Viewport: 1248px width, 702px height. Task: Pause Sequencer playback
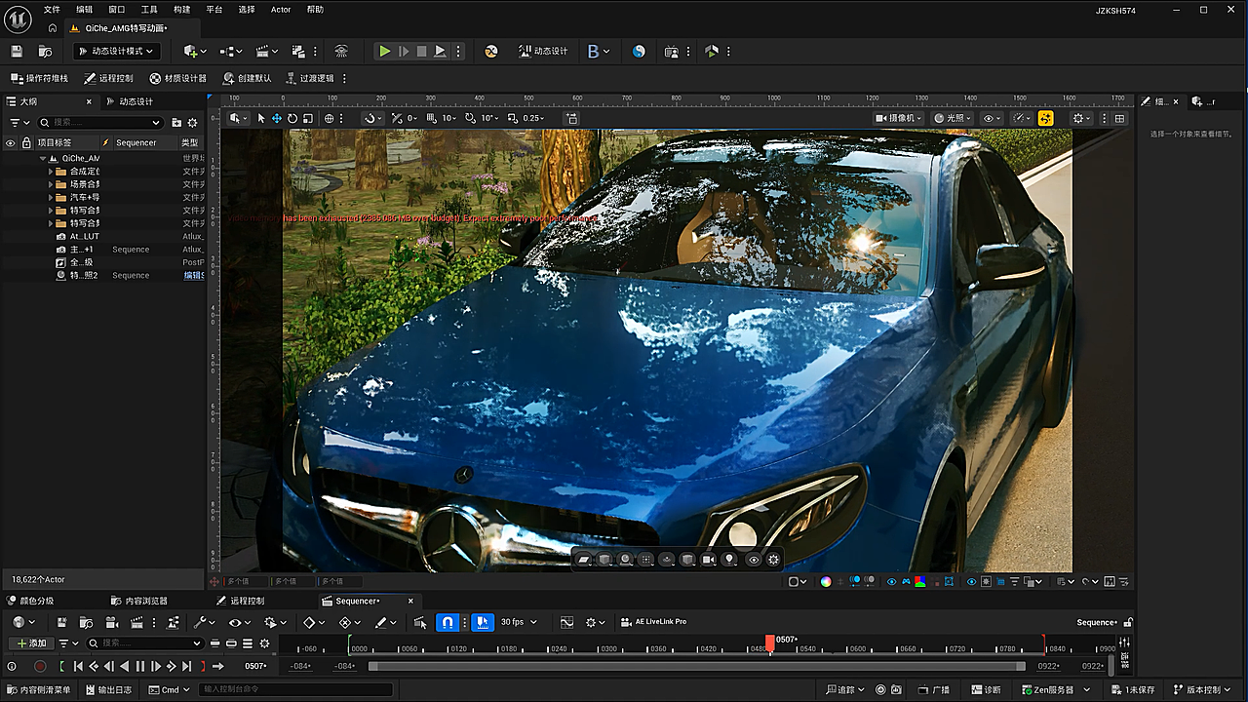click(139, 666)
